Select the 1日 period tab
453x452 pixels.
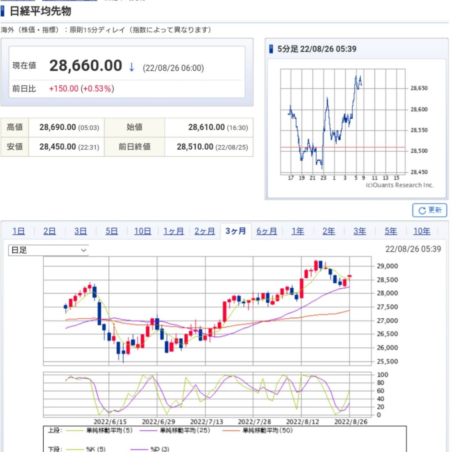click(x=19, y=231)
